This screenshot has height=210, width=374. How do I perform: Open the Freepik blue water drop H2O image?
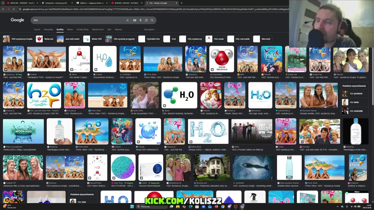tap(105, 59)
